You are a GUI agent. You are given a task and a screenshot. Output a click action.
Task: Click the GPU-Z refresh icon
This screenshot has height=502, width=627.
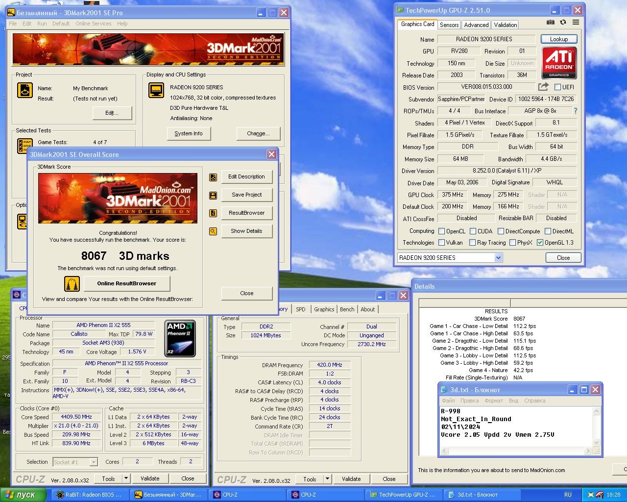(563, 22)
